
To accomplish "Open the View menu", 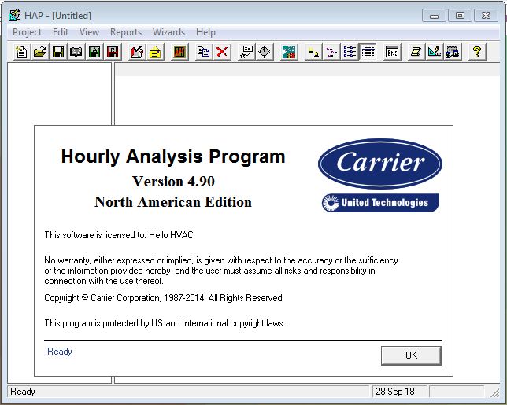I will 89,32.
